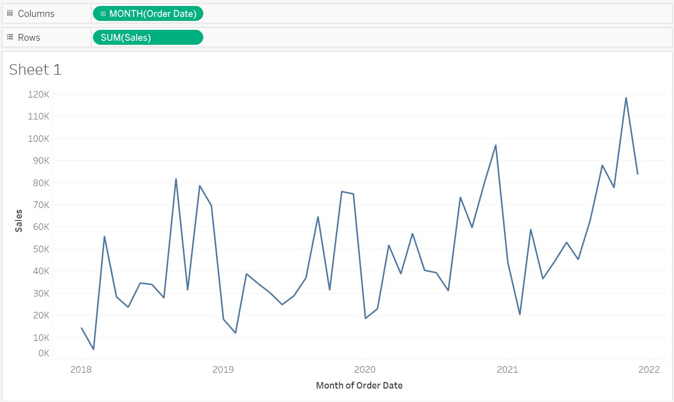
Task: Click the Rows shelf icon
Action: tap(10, 38)
